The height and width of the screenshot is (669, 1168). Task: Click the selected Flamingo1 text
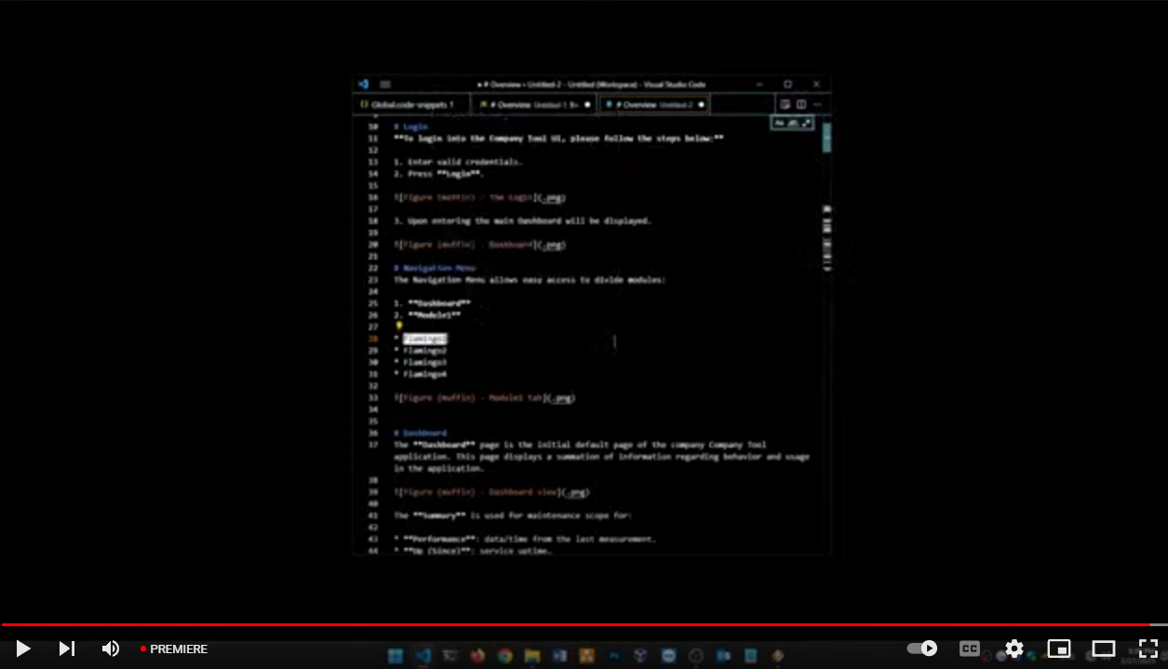[424, 339]
